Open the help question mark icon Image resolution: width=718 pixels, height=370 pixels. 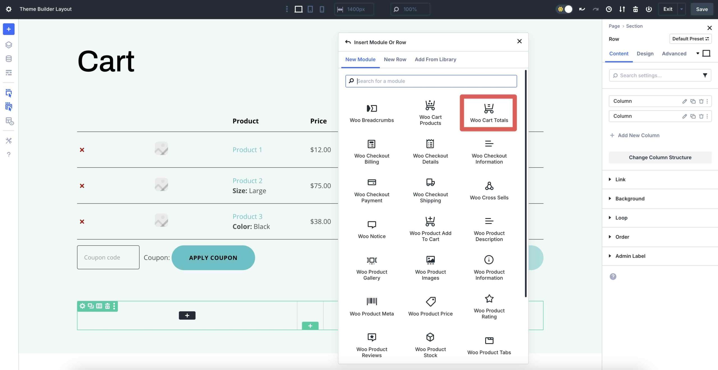[x=9, y=154]
